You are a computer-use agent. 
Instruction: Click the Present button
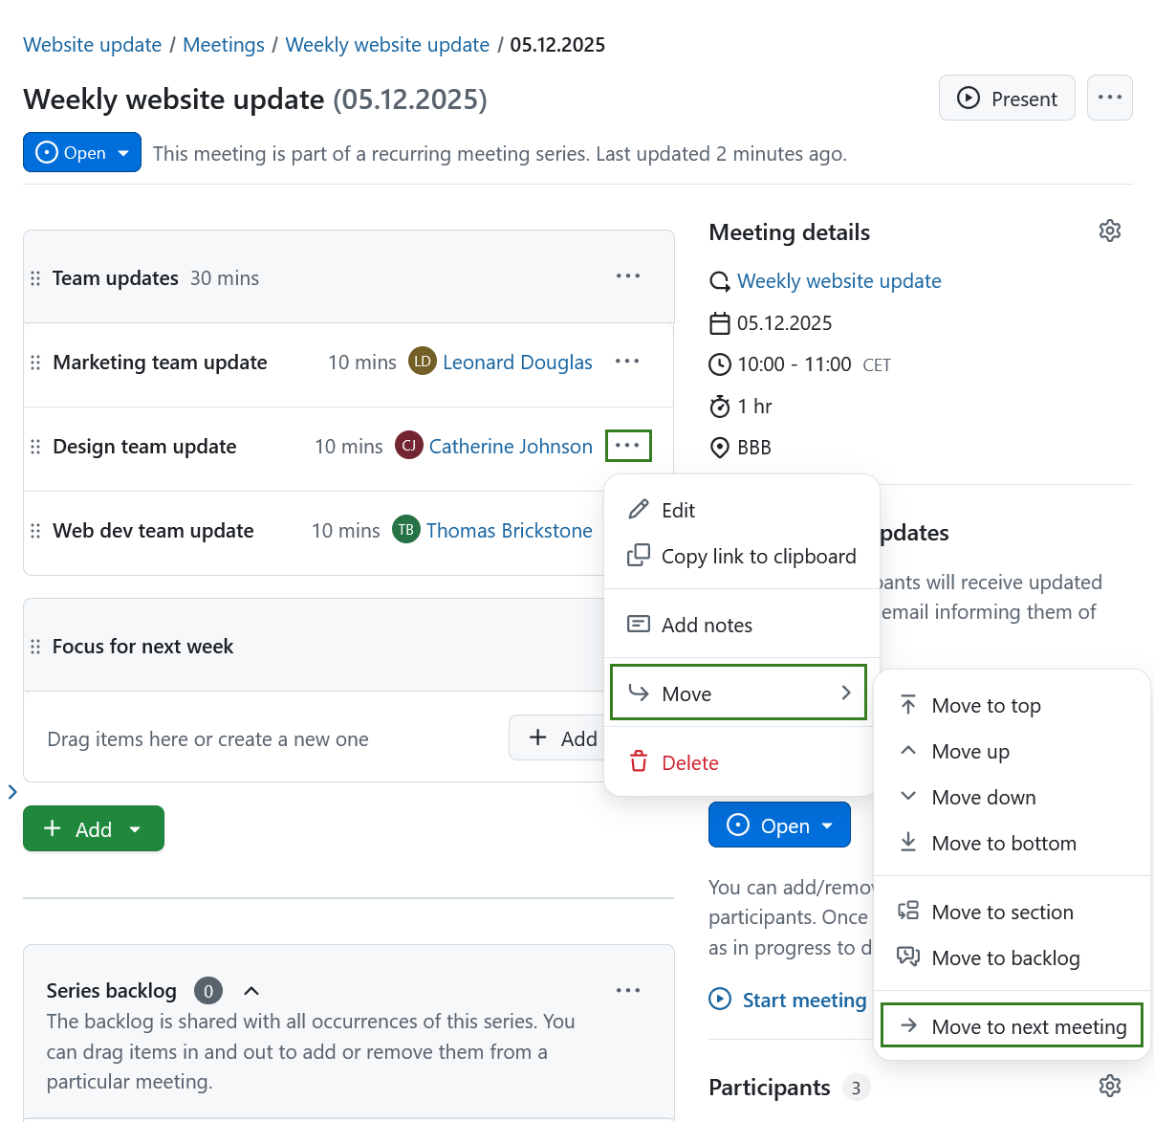1007,98
